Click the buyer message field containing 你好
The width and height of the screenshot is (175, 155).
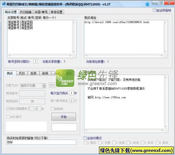coord(41,142)
